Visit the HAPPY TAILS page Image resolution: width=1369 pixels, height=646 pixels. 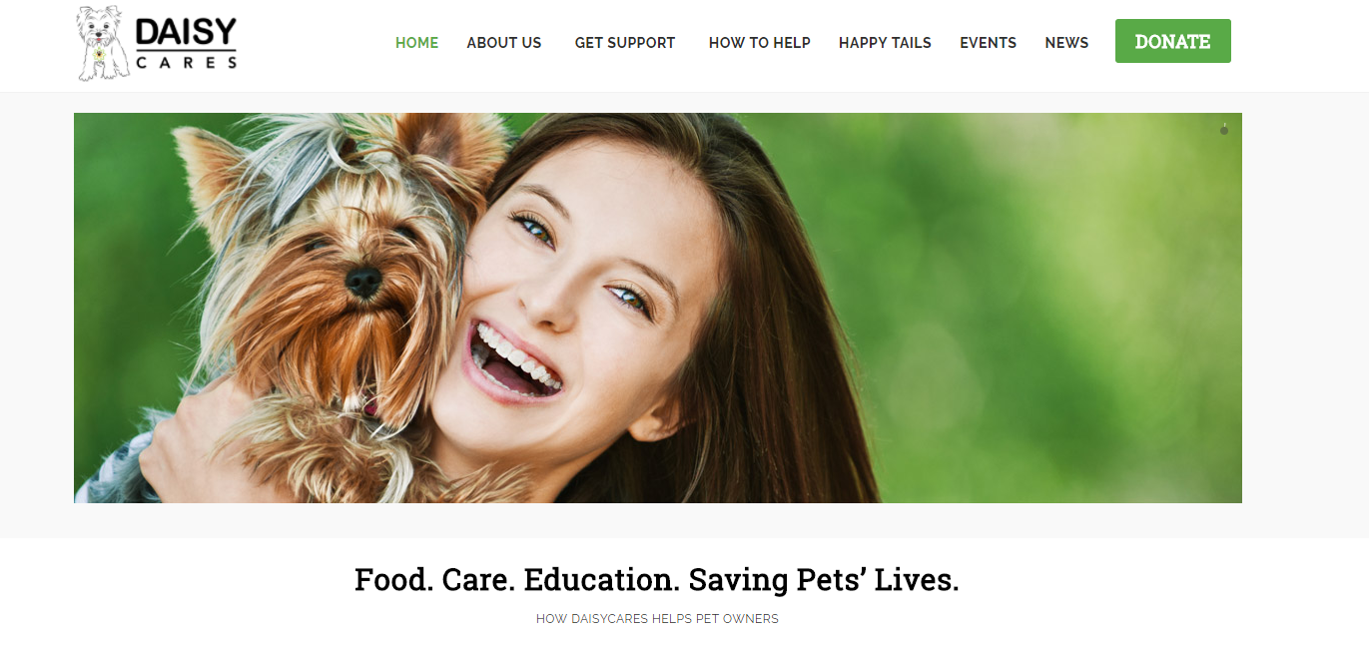(885, 43)
